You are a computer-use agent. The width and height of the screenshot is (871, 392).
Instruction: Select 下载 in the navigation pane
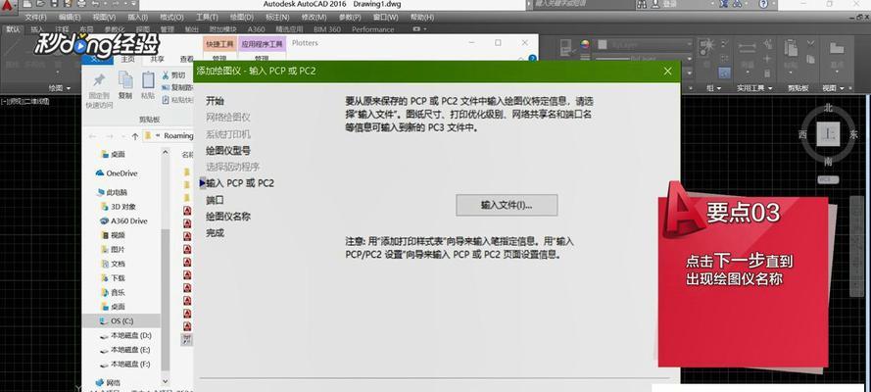click(x=113, y=278)
